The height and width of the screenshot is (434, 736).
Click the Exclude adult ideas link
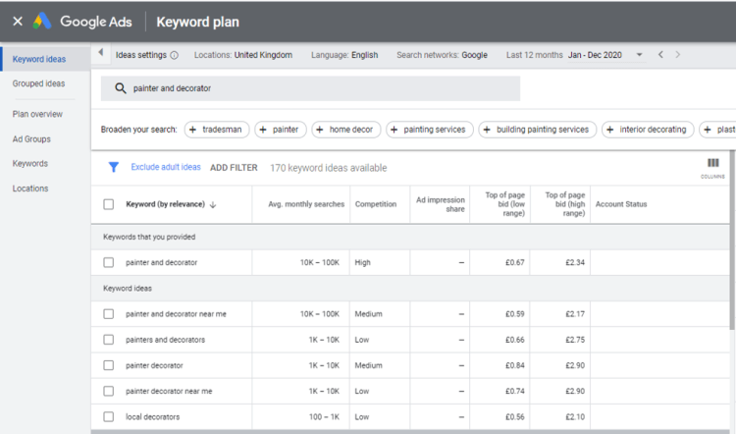(x=166, y=168)
